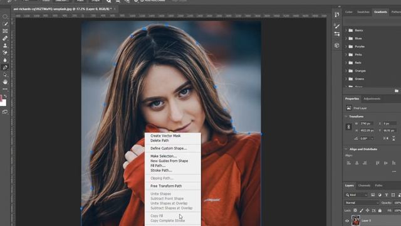Expand the Blues gradient folder
The image size is (401, 226).
[x=346, y=38]
